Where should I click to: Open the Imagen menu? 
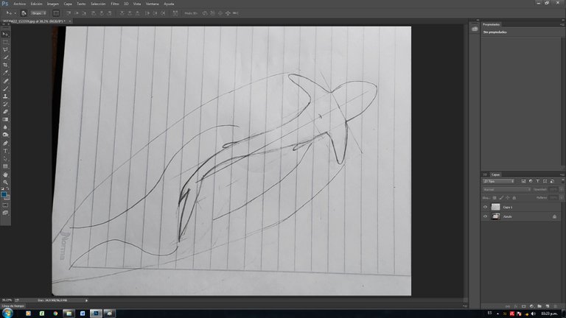pyautogui.click(x=53, y=4)
